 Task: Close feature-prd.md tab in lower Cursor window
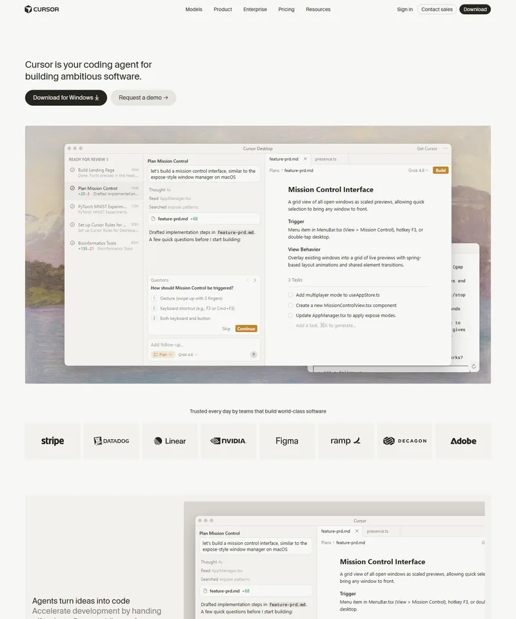[x=357, y=531]
